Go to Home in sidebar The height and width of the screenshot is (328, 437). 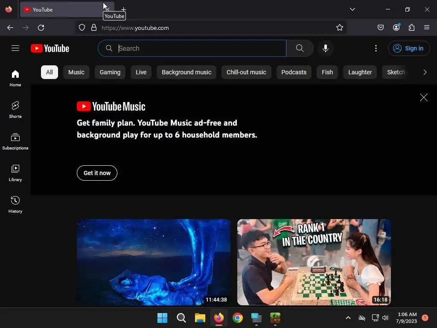pyautogui.click(x=15, y=79)
